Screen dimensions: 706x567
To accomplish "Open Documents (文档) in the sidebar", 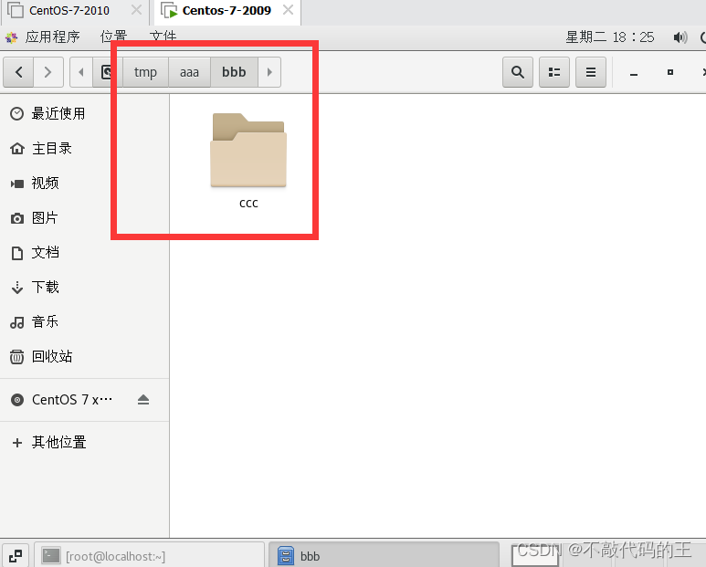I will point(85,252).
